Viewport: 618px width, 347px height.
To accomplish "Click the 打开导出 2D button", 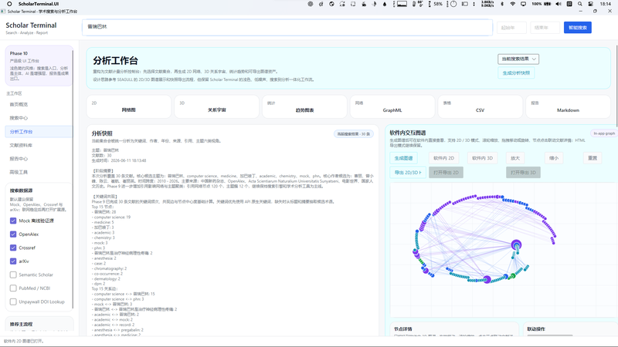I will [447, 172].
